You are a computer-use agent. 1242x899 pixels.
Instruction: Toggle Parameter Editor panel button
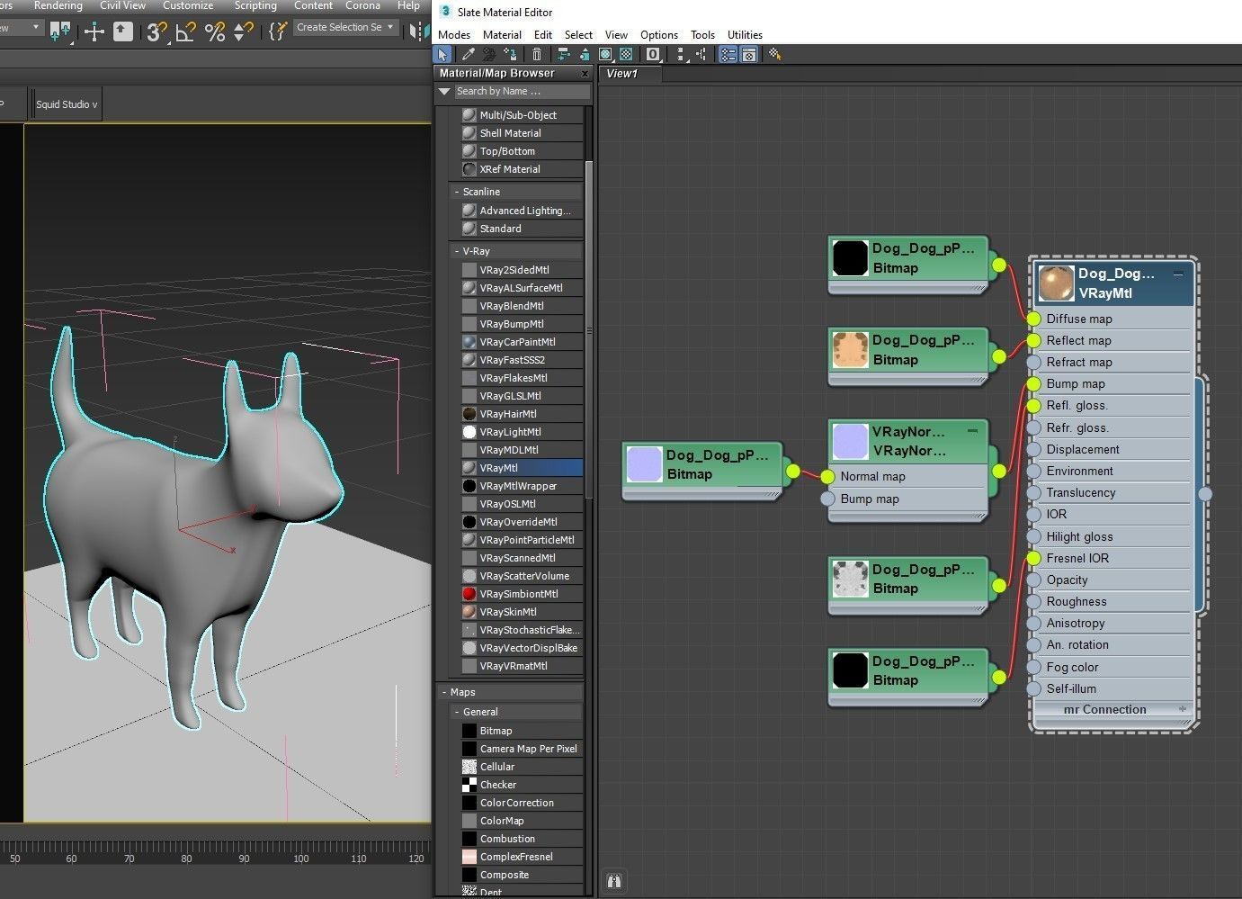tap(748, 55)
